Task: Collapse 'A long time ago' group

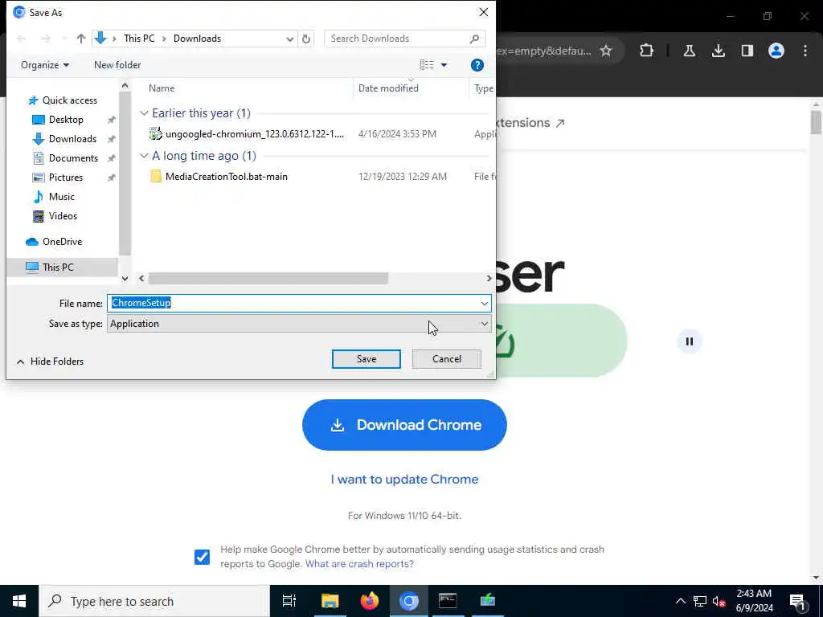Action: tap(144, 155)
